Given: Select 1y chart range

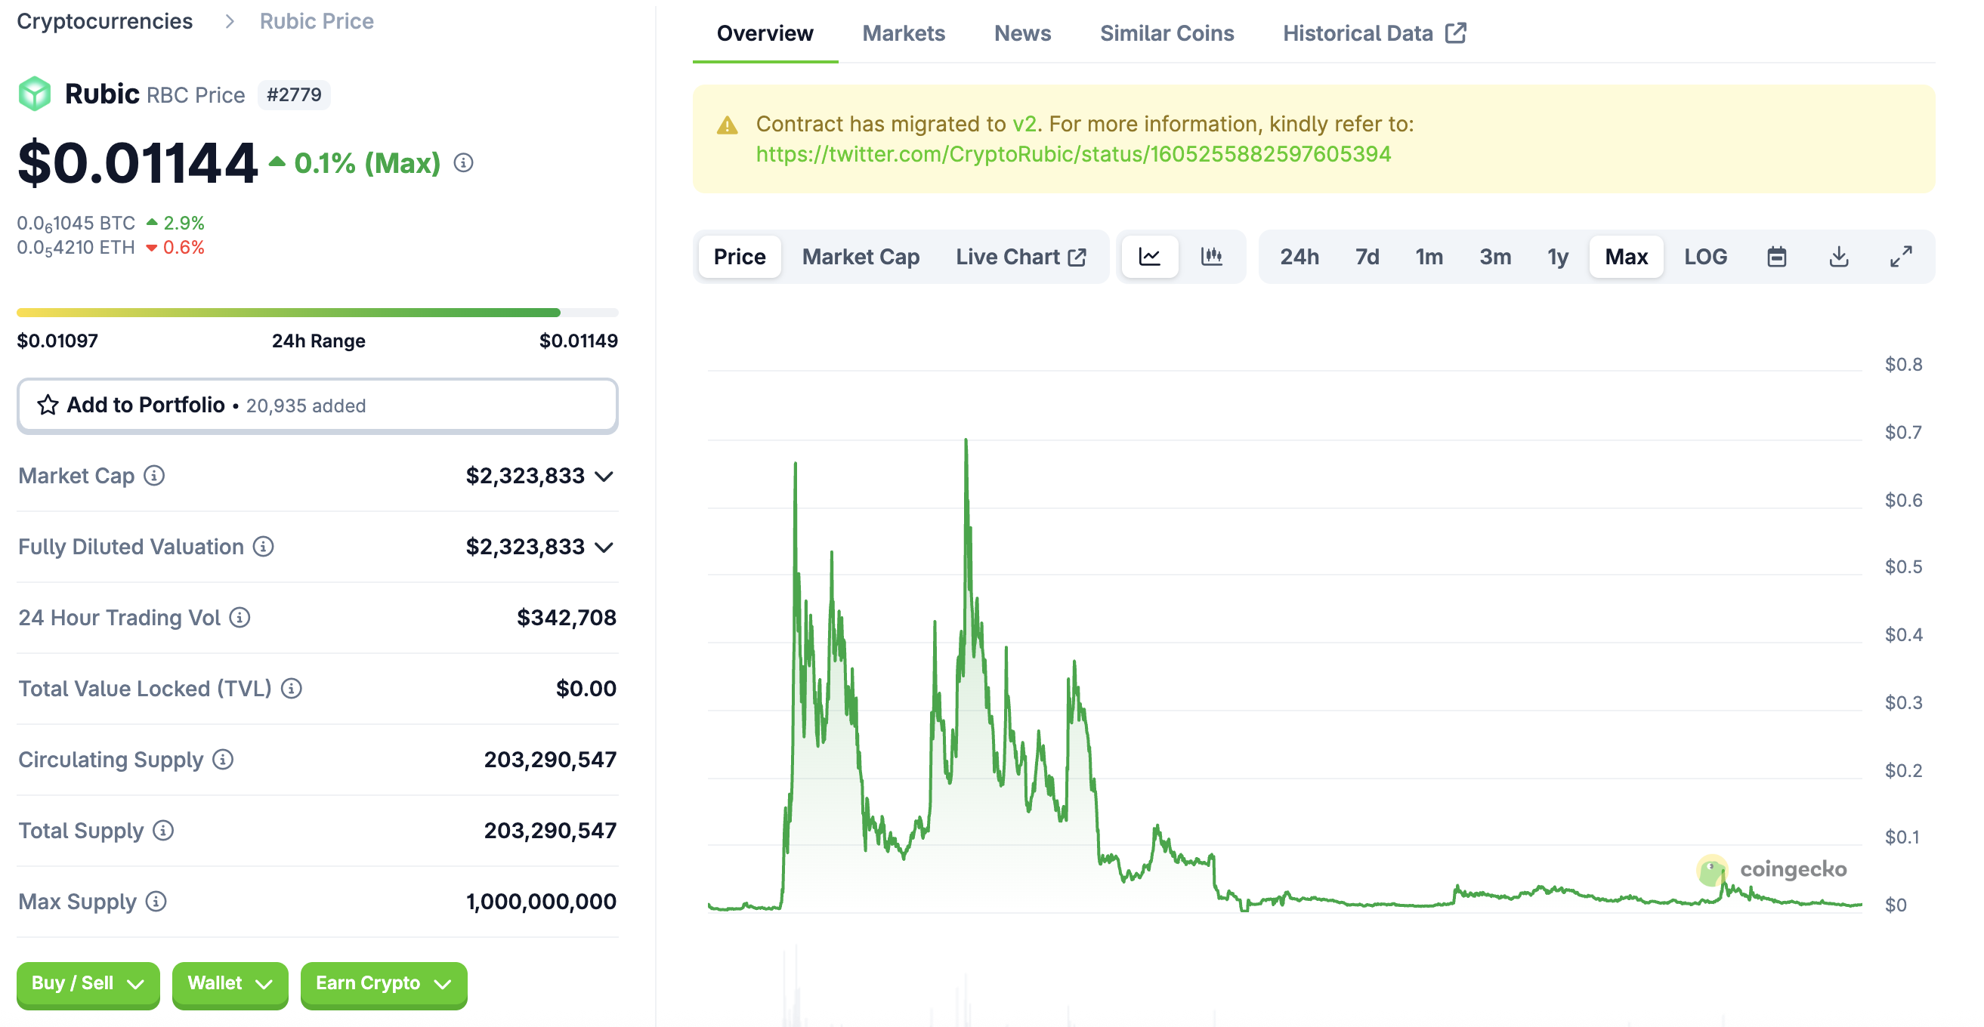Looking at the screenshot, I should point(1558,256).
